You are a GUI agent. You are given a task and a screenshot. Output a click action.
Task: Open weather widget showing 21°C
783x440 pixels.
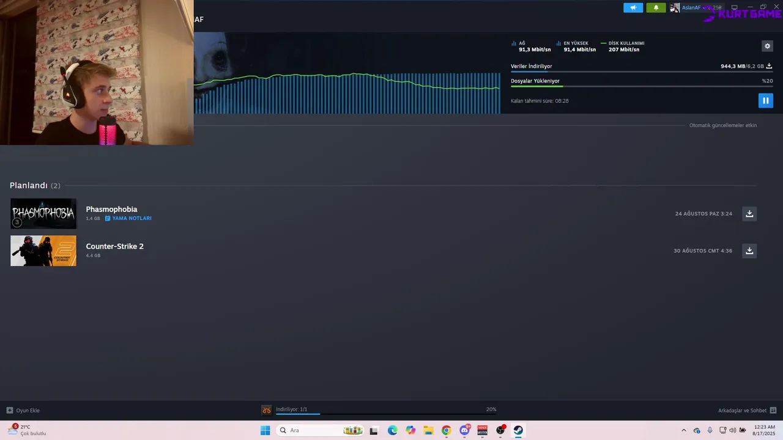[28, 430]
